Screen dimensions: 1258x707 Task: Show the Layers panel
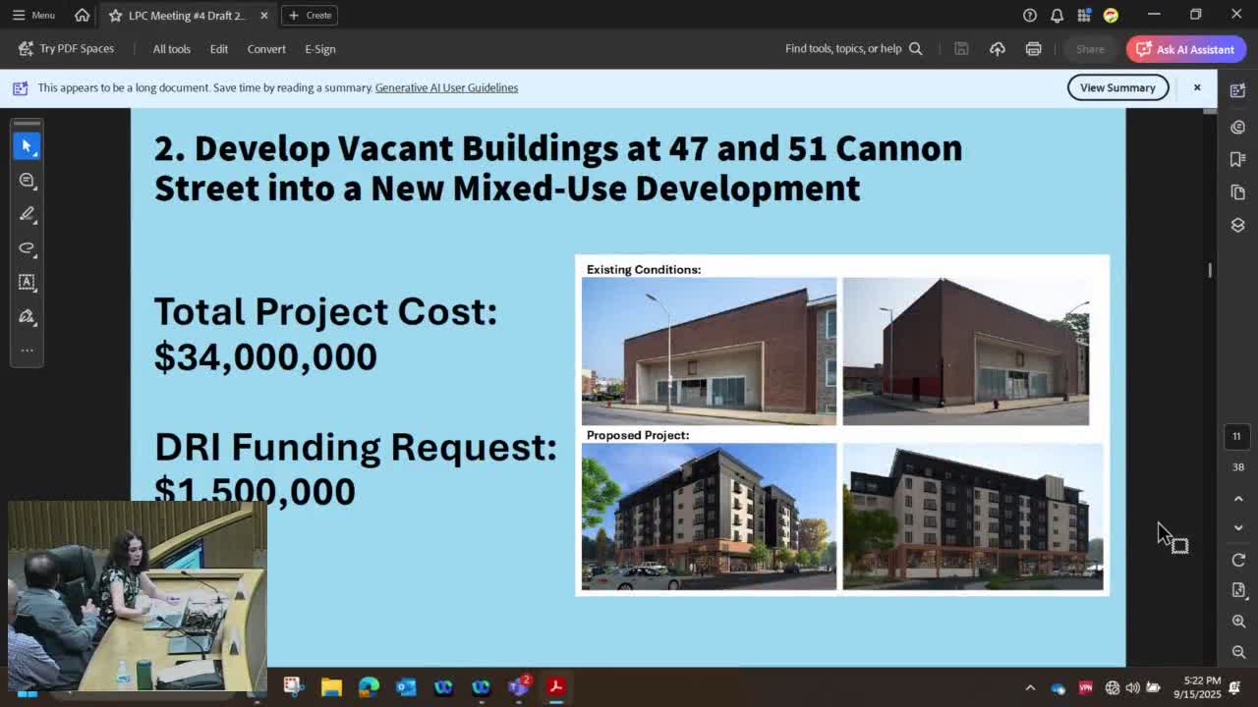coord(1237,225)
